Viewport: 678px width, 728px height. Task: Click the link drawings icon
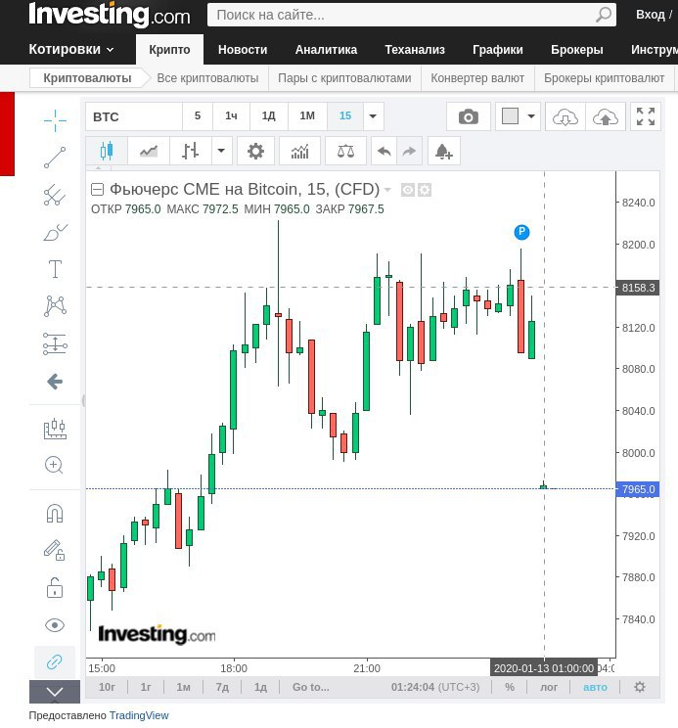(55, 661)
